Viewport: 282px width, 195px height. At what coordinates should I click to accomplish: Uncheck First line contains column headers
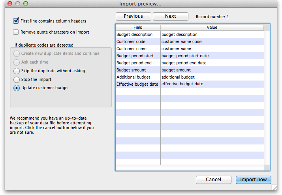pyautogui.click(x=16, y=21)
